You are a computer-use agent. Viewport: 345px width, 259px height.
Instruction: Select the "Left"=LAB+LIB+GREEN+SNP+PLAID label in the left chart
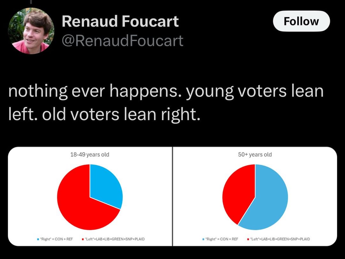[115, 239]
